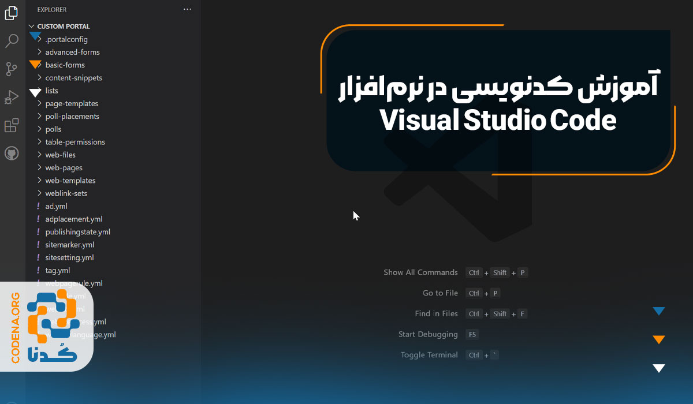Open the Run and Debug view
693x404 pixels.
(x=12, y=97)
